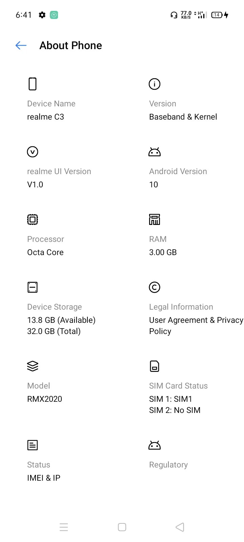This screenshot has height=542, width=244.
Task: Tap the V1.0 value
Action: click(x=35, y=185)
